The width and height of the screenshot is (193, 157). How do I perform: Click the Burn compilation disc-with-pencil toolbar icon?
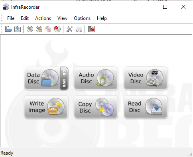pos(30,29)
